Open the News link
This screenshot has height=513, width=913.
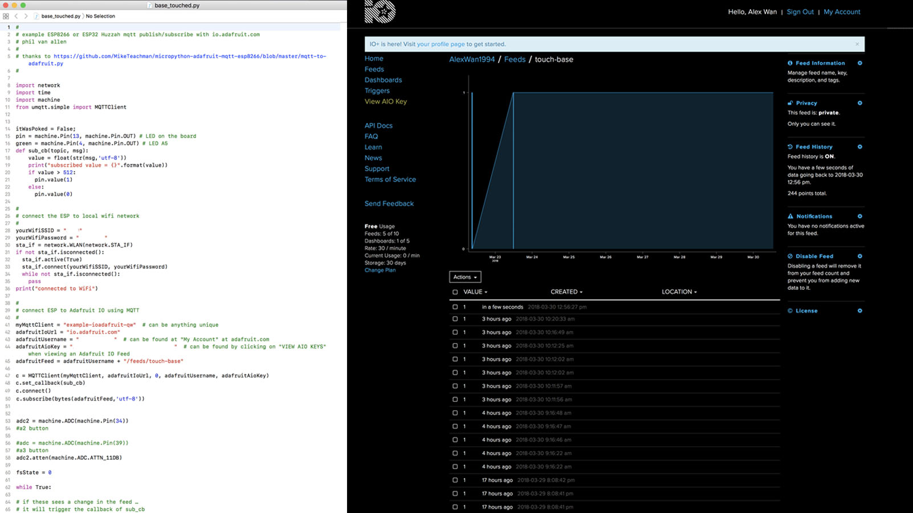(373, 158)
